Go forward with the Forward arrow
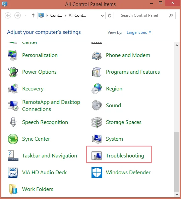The image size is (181, 199). [x=17, y=15]
